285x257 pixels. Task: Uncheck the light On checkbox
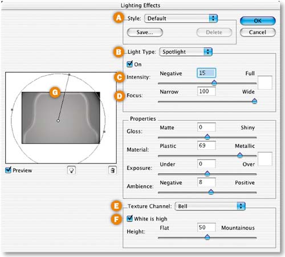[129, 64]
